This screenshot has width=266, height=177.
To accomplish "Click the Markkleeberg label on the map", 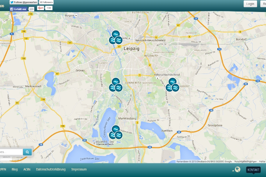I will 127,119.
